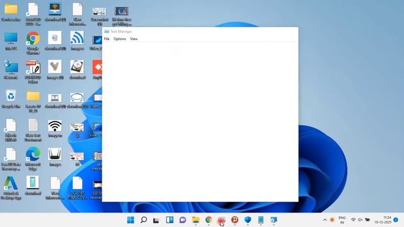
Task: Select the teal phone image file
Action: [x=33, y=185]
